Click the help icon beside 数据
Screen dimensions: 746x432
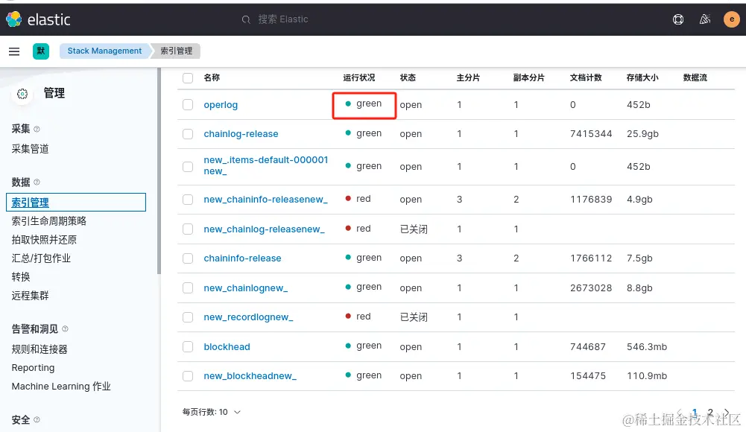click(37, 182)
